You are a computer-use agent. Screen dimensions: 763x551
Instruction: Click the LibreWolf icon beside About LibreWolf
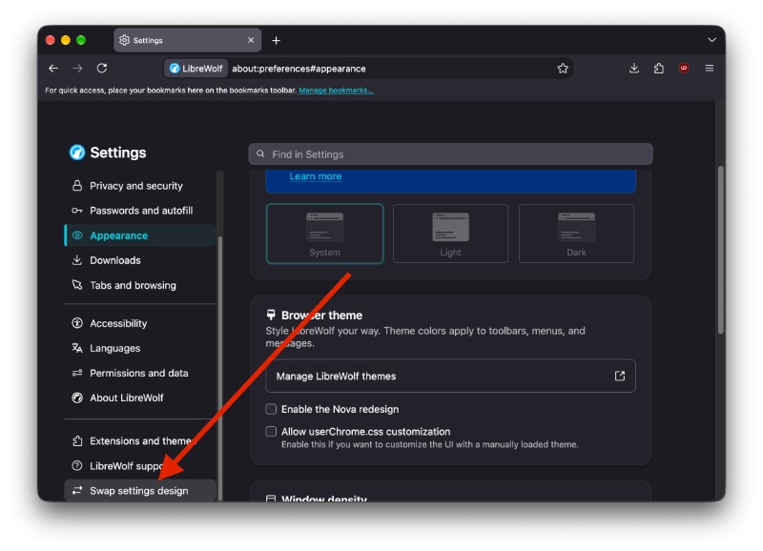click(x=77, y=398)
